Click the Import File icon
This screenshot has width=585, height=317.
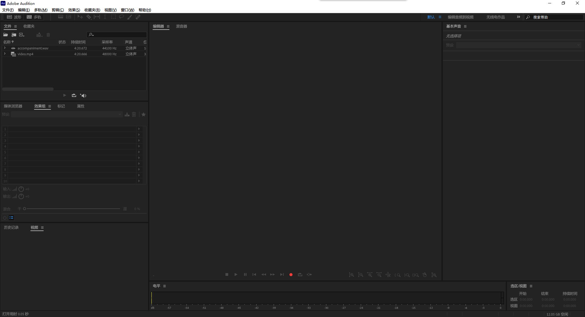point(14,35)
